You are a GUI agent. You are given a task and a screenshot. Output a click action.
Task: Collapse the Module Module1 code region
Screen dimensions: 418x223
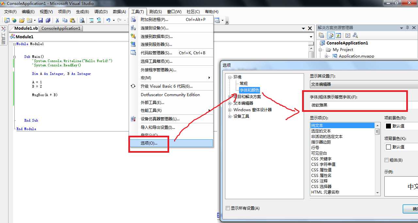(15, 44)
